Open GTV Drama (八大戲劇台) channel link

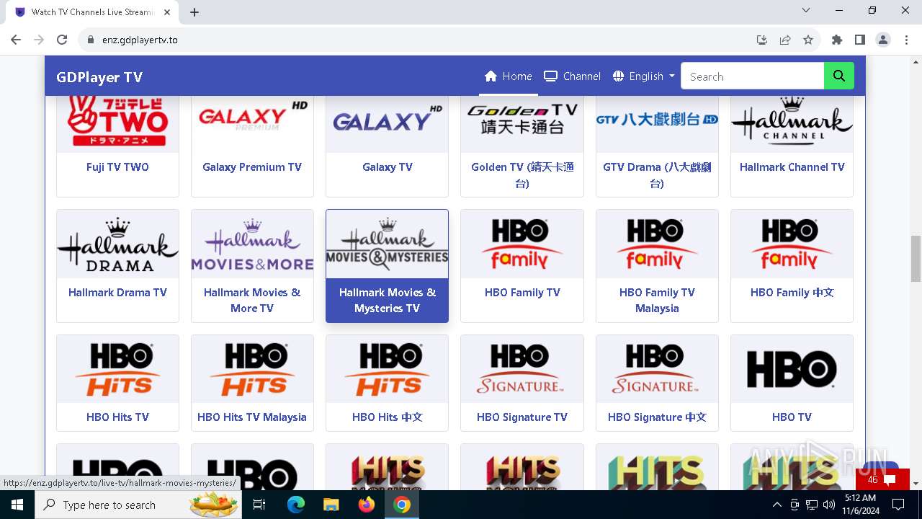(x=657, y=175)
